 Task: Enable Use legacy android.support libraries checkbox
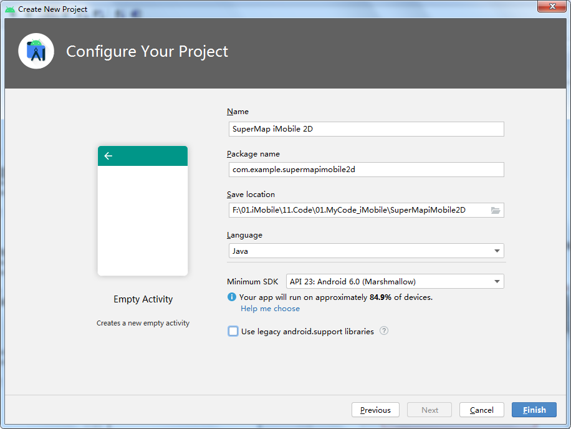click(x=233, y=331)
